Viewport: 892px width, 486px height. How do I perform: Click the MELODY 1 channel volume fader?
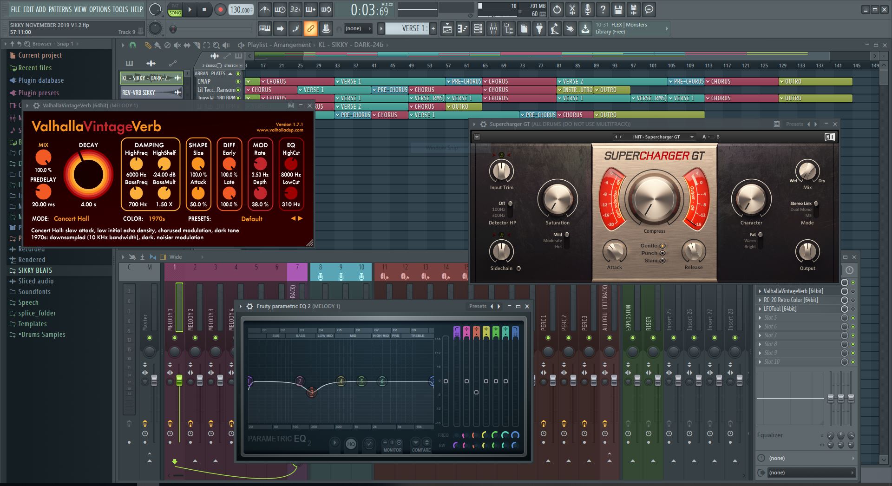(x=179, y=381)
